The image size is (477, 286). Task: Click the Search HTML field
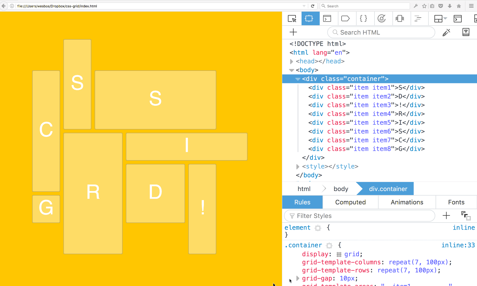(x=381, y=32)
